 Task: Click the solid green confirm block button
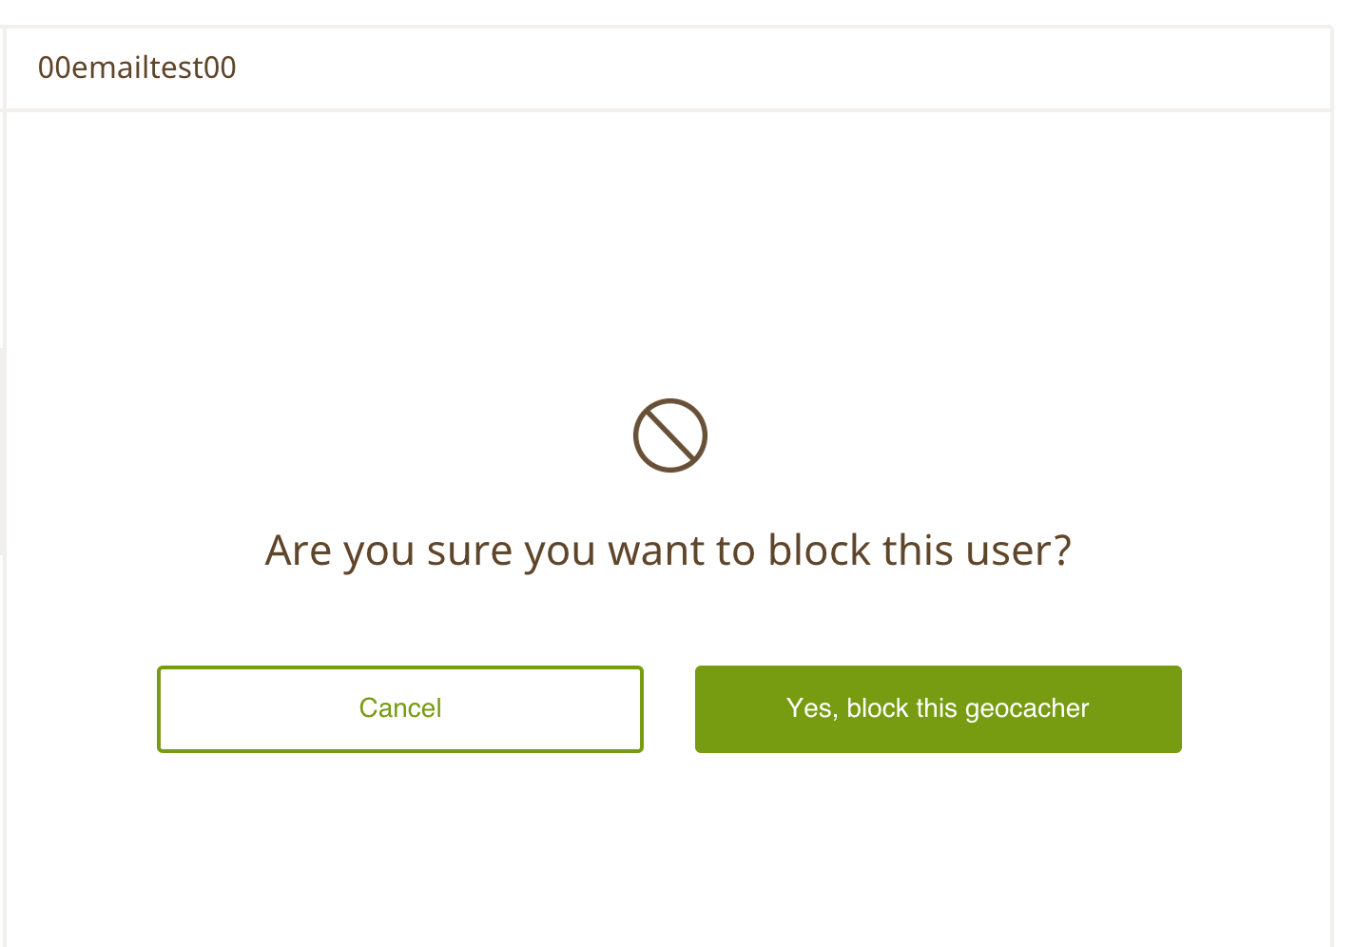pyautogui.click(x=938, y=709)
